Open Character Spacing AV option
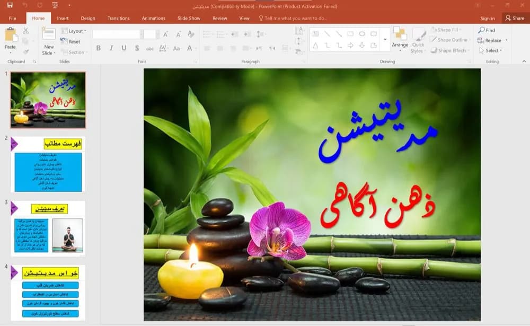530x326 pixels. 163,48
